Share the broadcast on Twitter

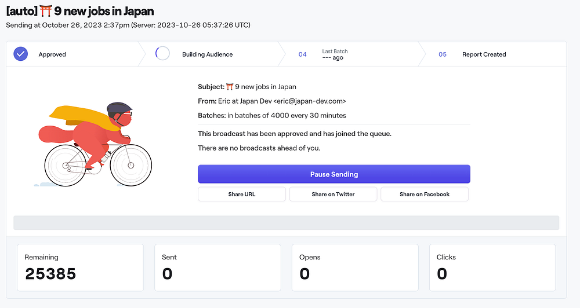tap(333, 194)
